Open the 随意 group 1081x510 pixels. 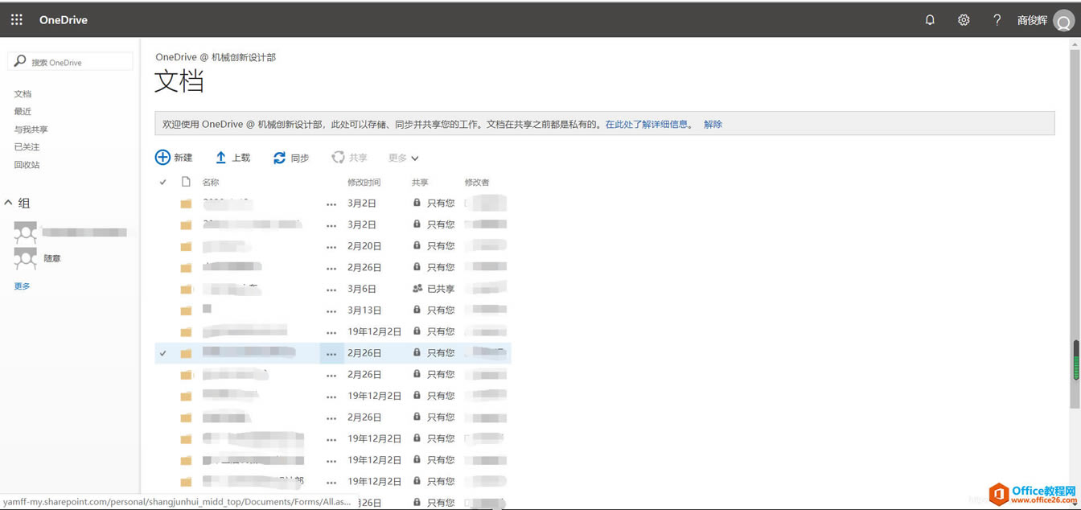52,258
